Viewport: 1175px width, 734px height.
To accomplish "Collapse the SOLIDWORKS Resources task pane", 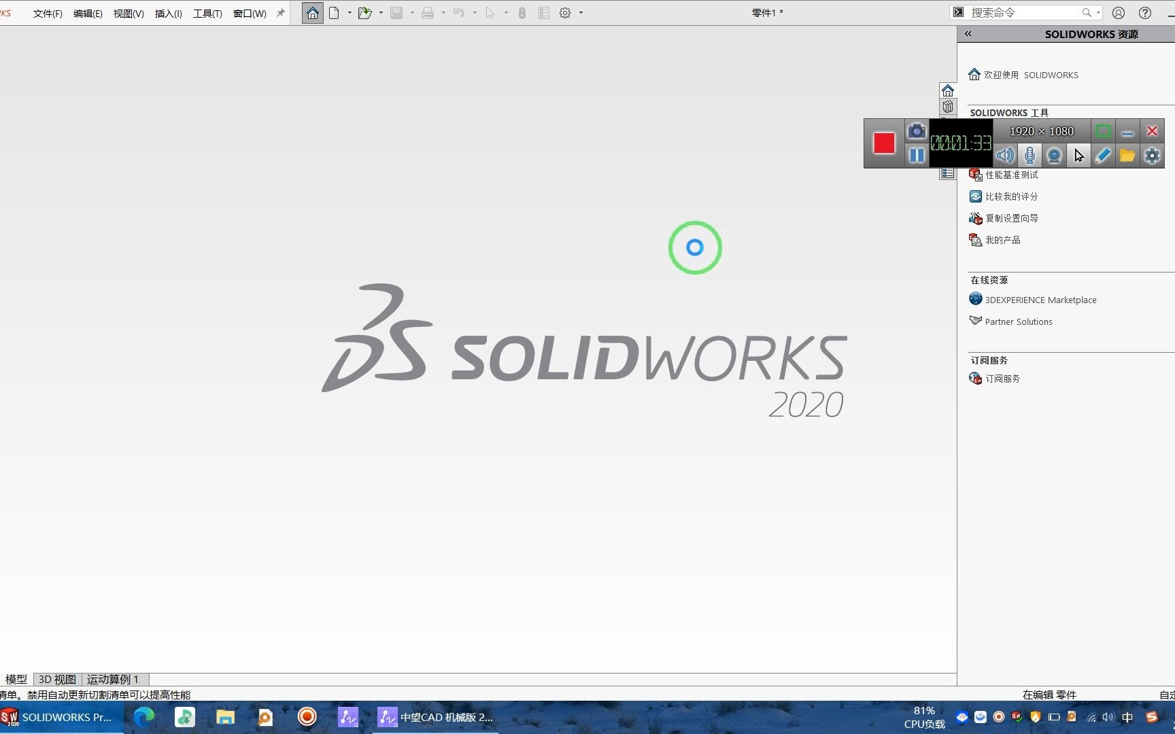I will pos(968,34).
